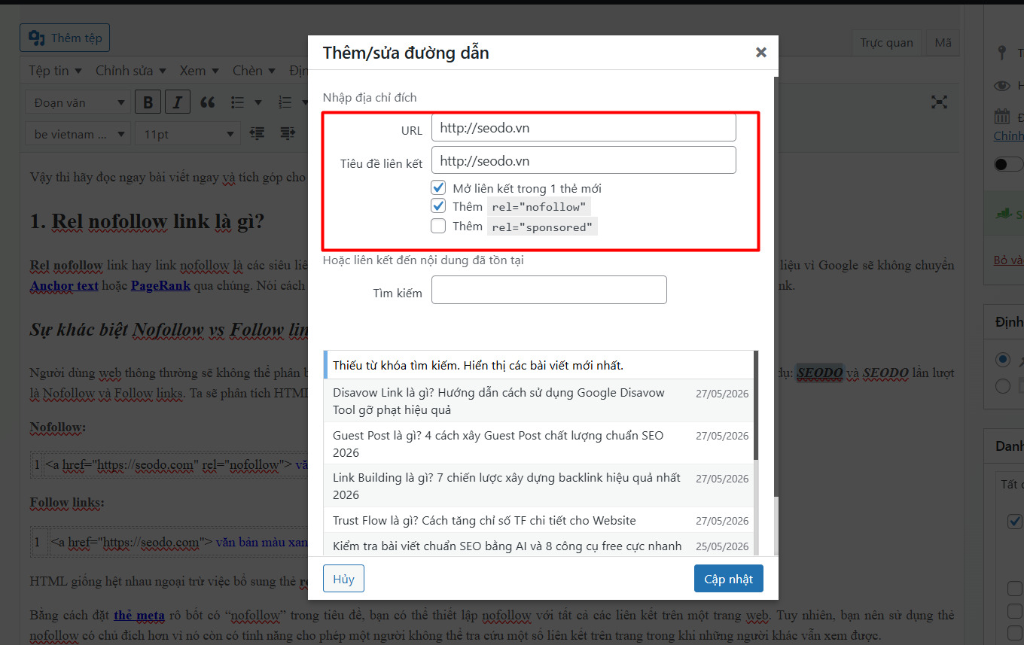Click the Tiêu đề liên kết field
The height and width of the screenshot is (645, 1024).
[584, 160]
